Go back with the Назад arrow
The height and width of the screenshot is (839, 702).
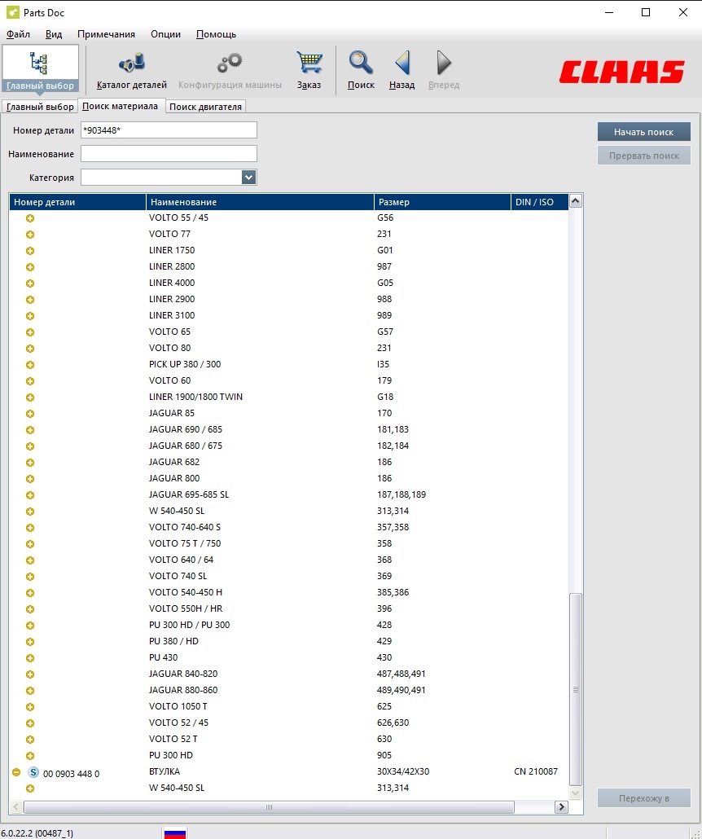pos(402,63)
